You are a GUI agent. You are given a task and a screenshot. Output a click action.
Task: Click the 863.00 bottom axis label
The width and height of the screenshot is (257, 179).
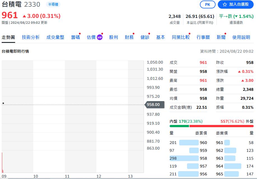[x=153, y=148]
